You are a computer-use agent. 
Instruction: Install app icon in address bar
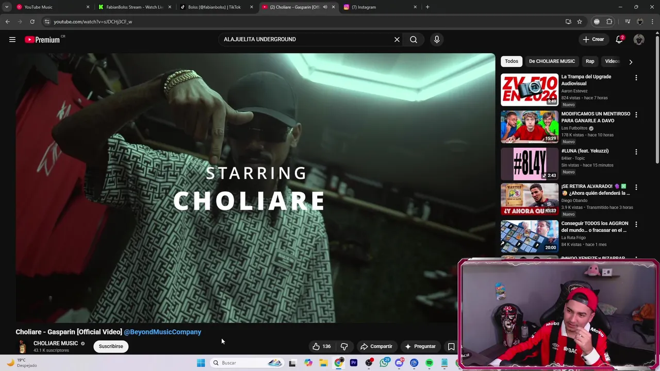[568, 22]
